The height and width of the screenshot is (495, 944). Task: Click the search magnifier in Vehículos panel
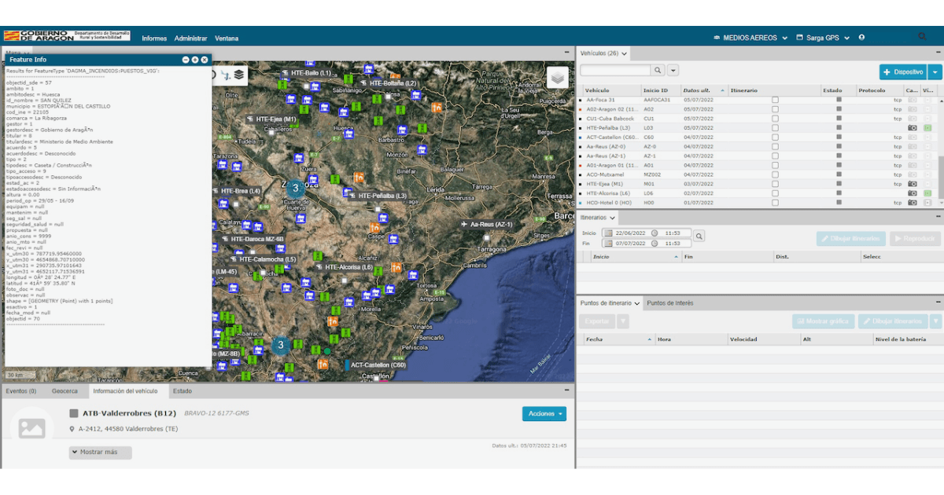coord(658,69)
